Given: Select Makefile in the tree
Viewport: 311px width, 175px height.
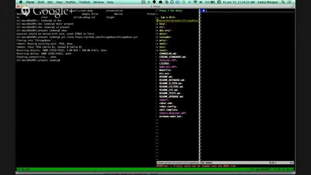Looking at the screenshot, I should click(165, 70).
